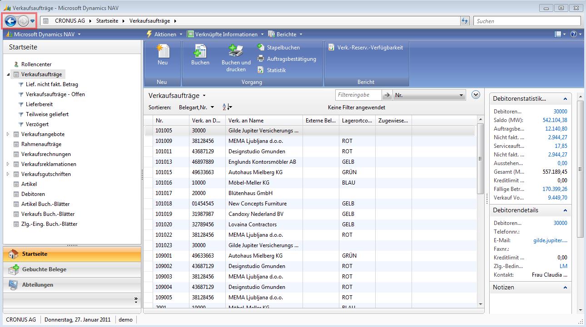Open the navigation history dropdown arrow
Viewport: 586px width, 327px height.
(x=33, y=21)
